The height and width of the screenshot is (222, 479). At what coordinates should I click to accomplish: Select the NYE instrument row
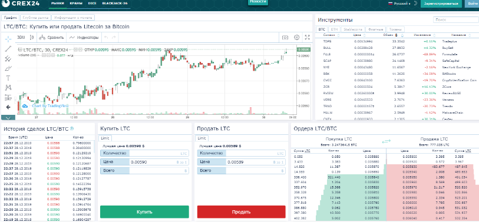pos(397,67)
